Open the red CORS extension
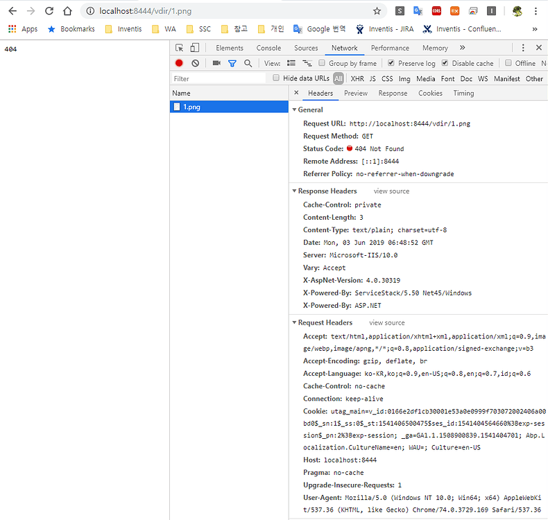This screenshot has height=520, width=548. [436, 11]
